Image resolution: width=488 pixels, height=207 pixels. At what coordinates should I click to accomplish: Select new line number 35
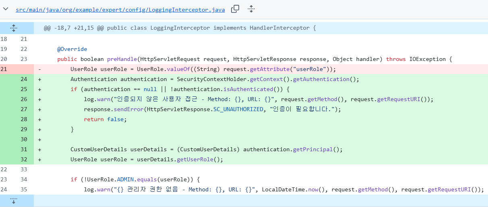coord(24,189)
